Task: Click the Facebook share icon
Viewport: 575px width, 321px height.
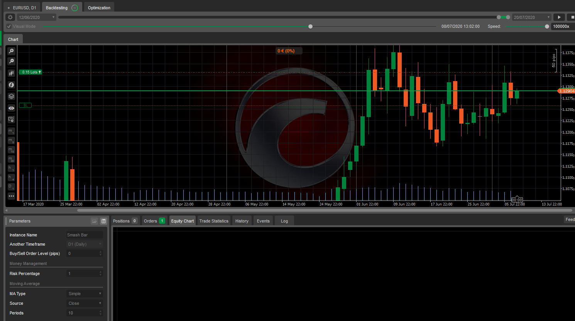Action: tap(11, 85)
